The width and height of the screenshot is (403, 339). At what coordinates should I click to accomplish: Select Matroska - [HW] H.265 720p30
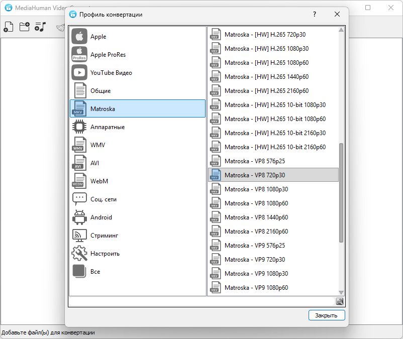coord(273,35)
